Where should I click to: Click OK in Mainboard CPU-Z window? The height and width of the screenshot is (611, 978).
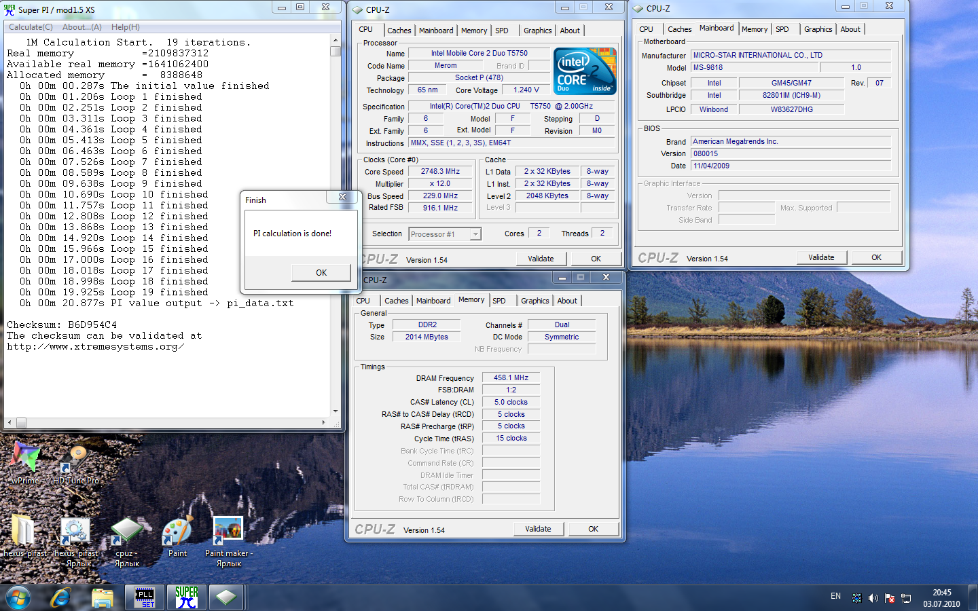(876, 257)
